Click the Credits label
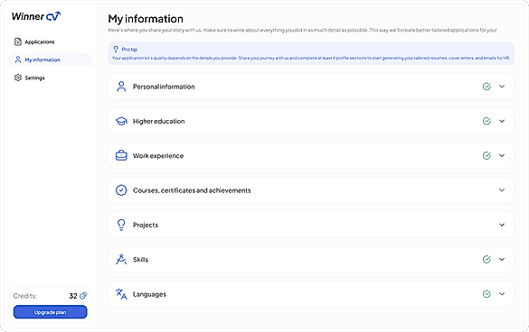Viewport: 529px width, 332px height. coord(25,296)
